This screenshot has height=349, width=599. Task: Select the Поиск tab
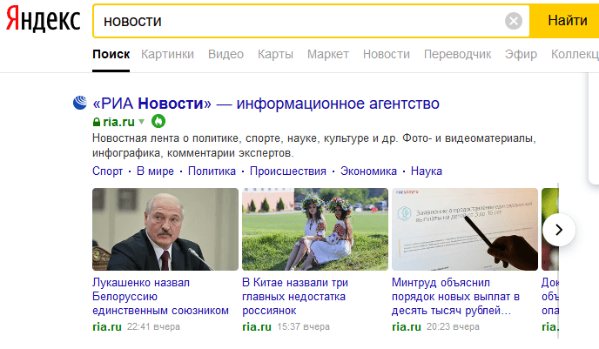click(x=111, y=54)
